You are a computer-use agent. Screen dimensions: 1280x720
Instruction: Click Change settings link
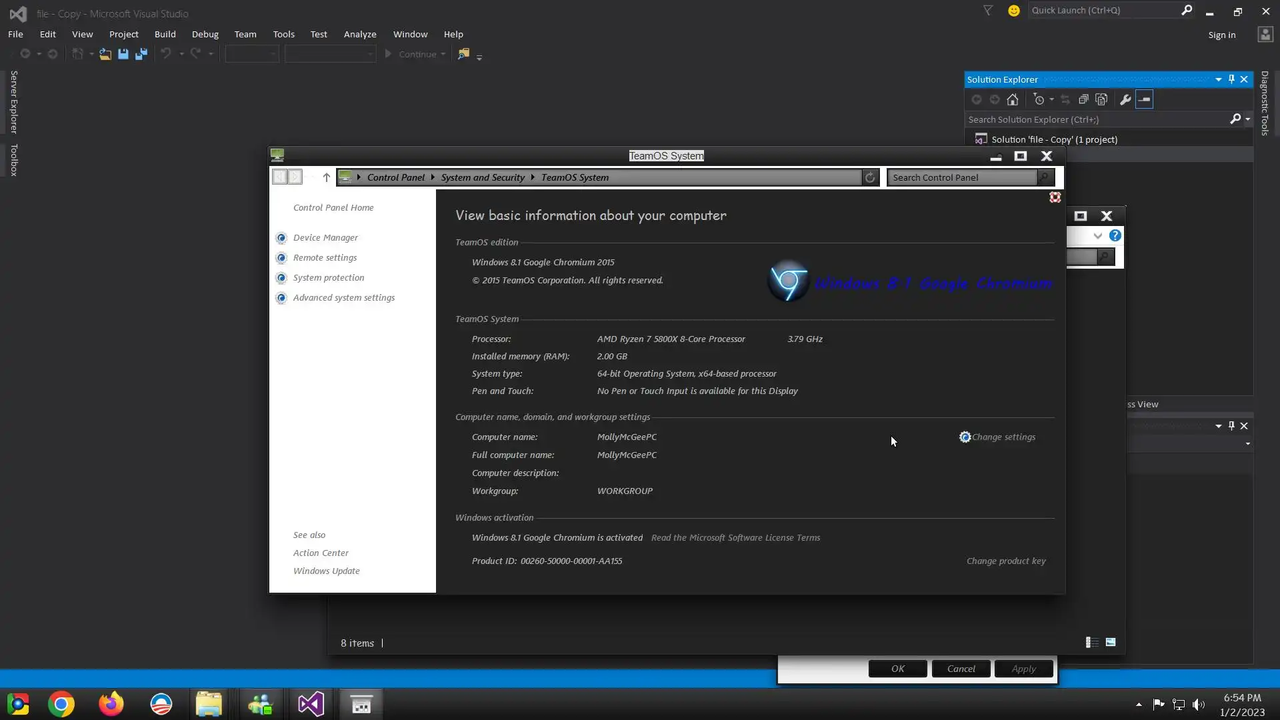coord(1003,437)
